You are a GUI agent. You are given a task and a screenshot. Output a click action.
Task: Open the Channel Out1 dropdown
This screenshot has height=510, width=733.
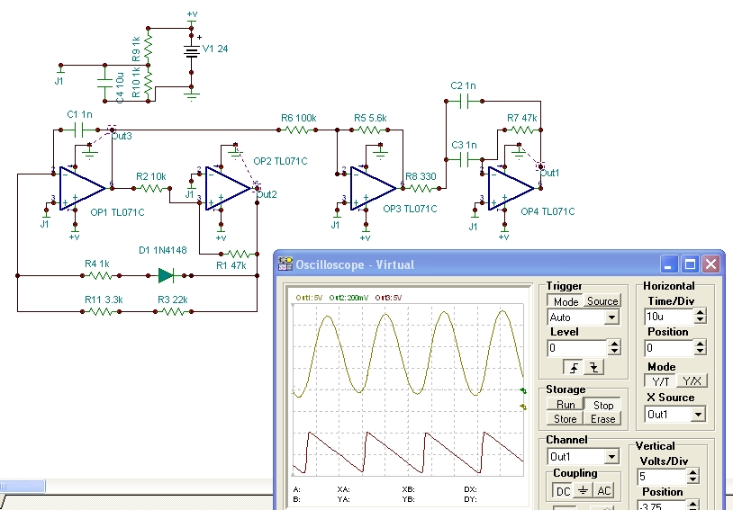coord(611,456)
